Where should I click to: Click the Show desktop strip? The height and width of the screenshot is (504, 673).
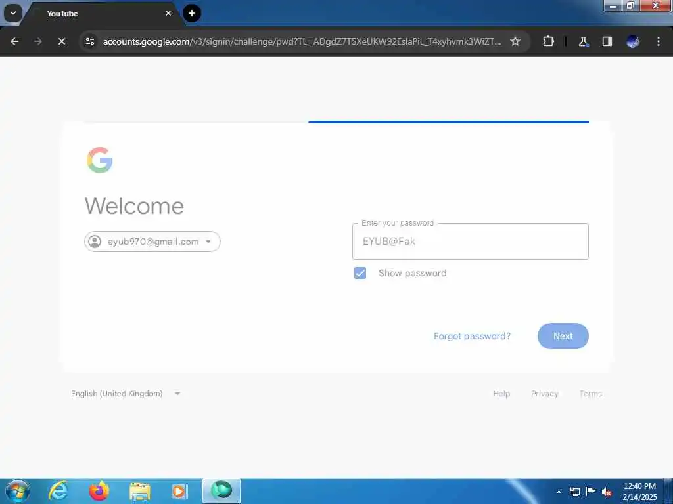coord(668,491)
